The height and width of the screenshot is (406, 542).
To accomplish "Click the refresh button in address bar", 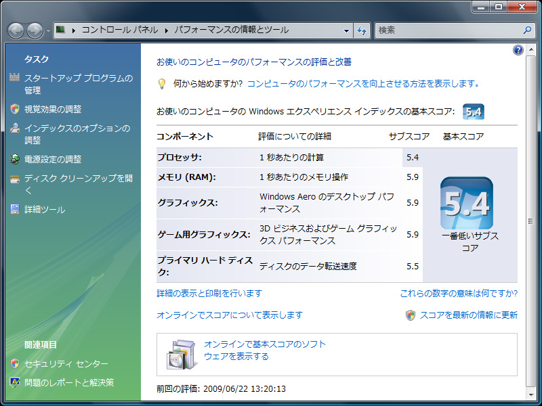I will 362,30.
